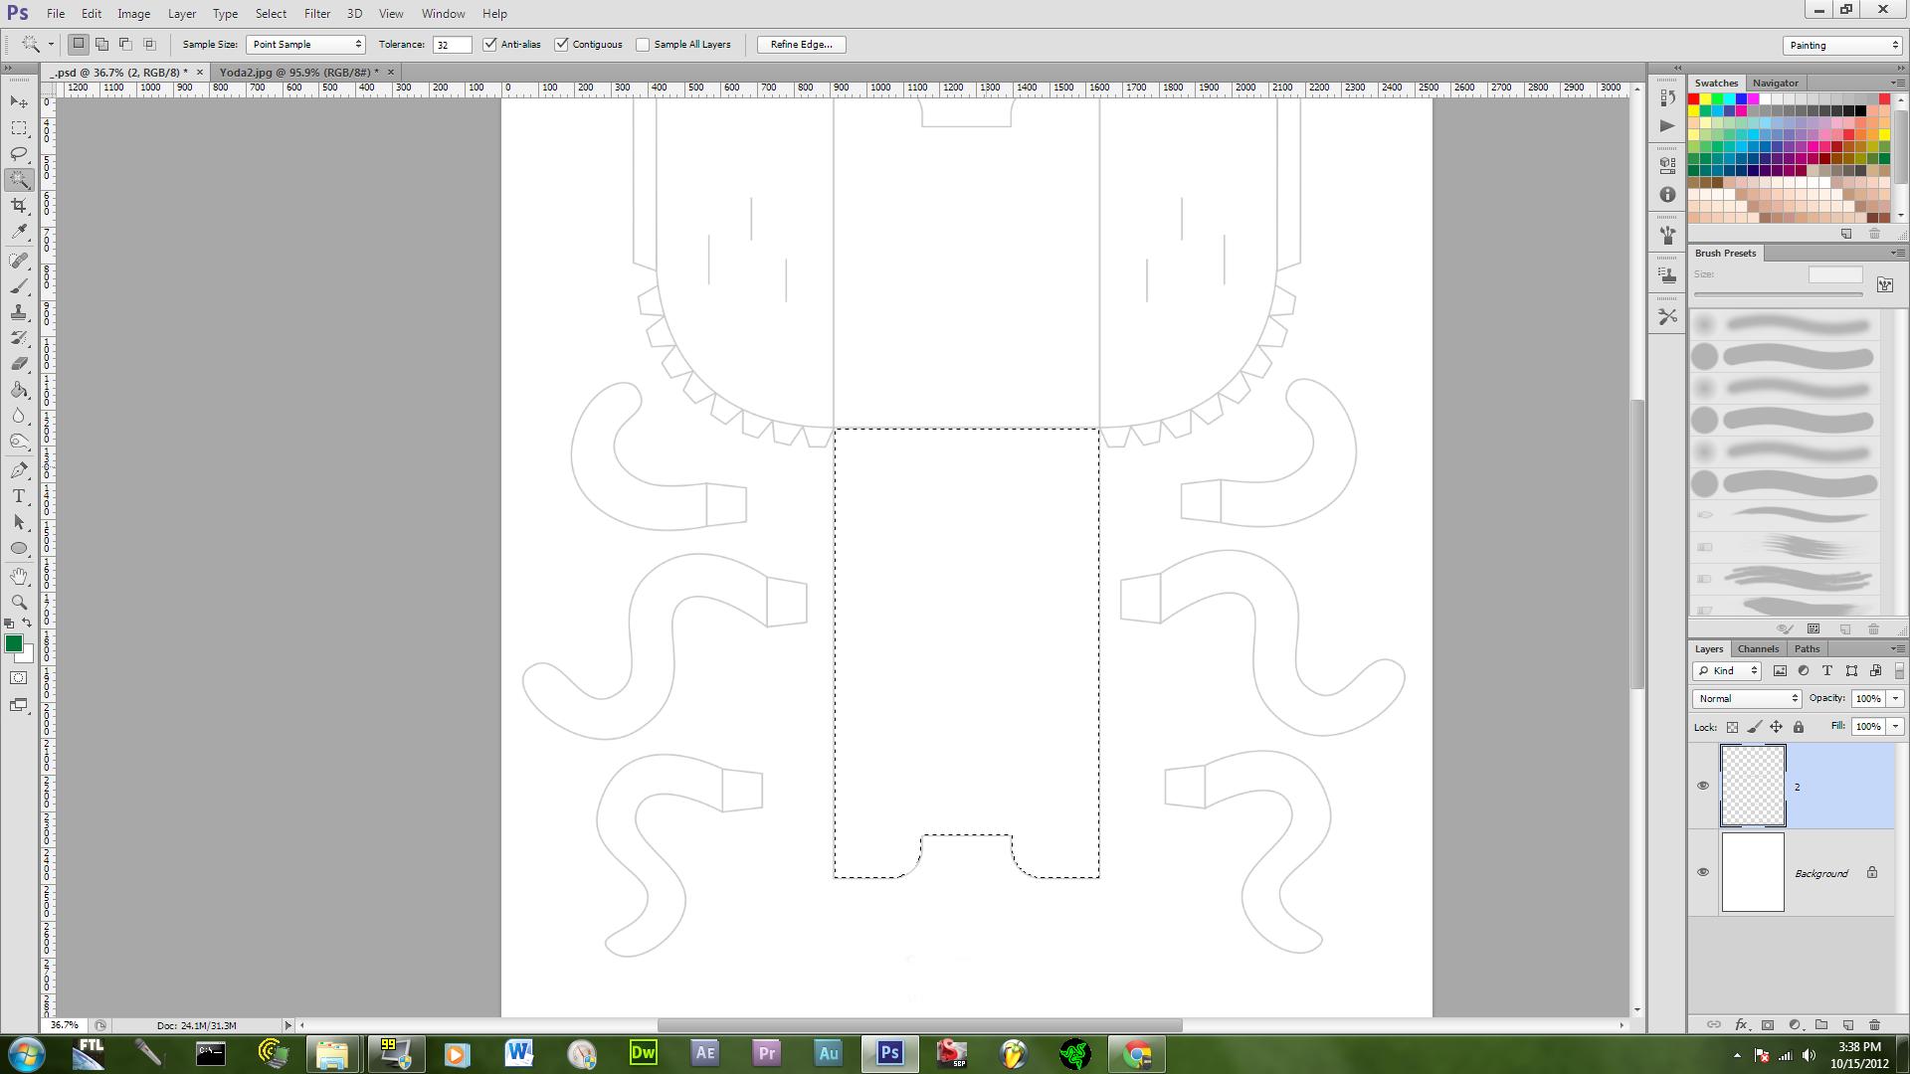Open the Opacity slider dropdown arrow
Viewport: 1910px width, 1074px height.
1895,698
